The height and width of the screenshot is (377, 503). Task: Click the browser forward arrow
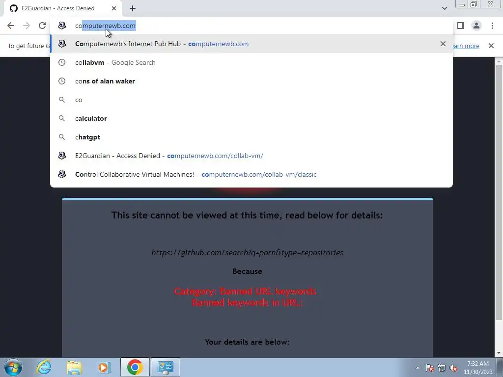(x=27, y=26)
